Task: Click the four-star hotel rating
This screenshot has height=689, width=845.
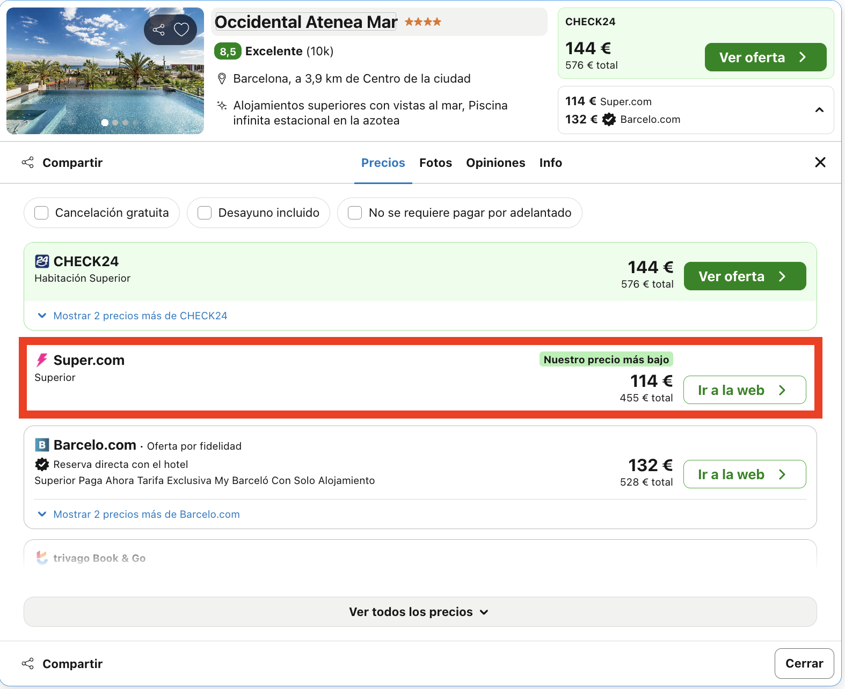Action: [423, 22]
